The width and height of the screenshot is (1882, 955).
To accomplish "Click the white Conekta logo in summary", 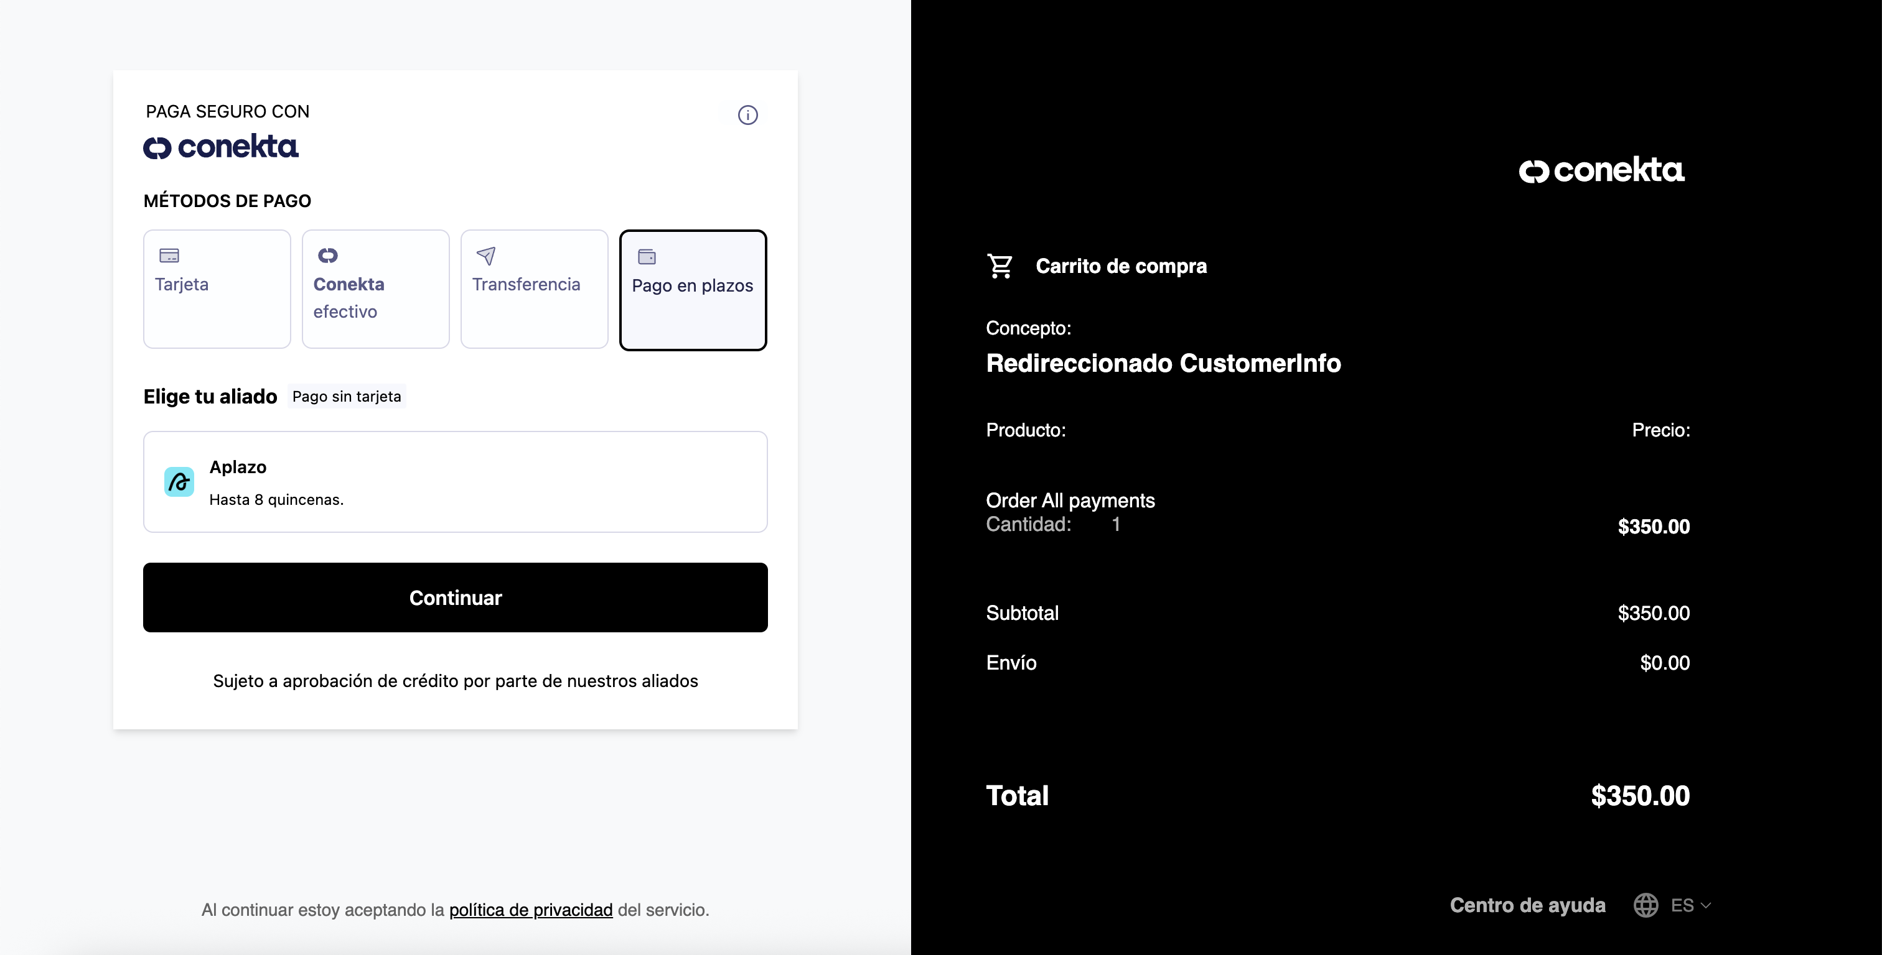I will 1601,170.
